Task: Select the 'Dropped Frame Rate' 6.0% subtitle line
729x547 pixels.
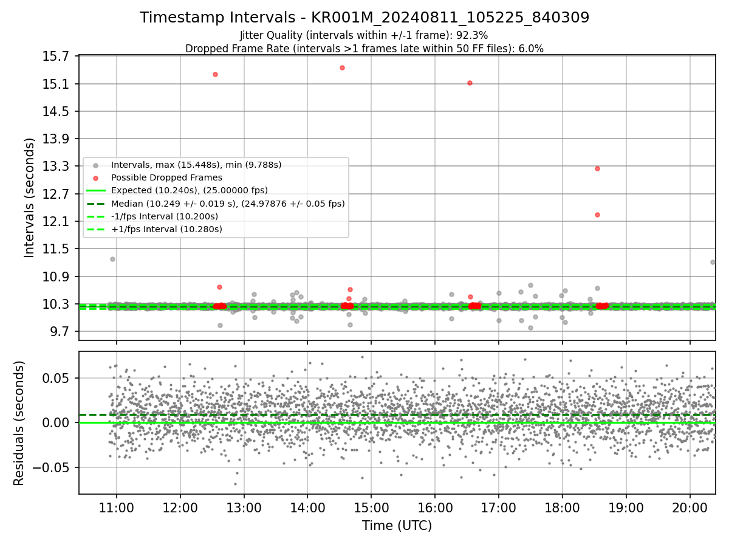Action: [364, 48]
